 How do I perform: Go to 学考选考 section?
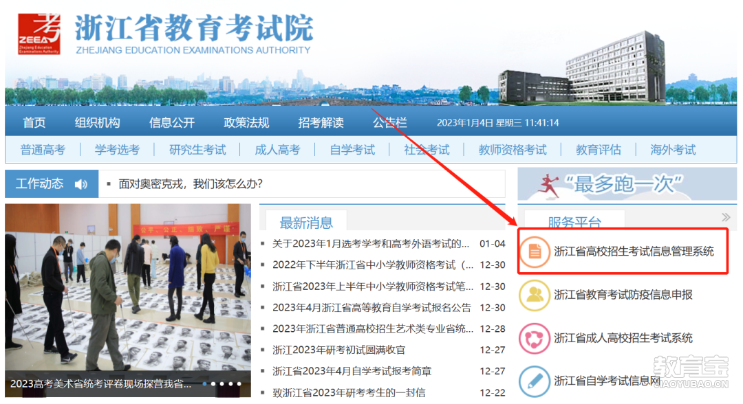(x=117, y=150)
